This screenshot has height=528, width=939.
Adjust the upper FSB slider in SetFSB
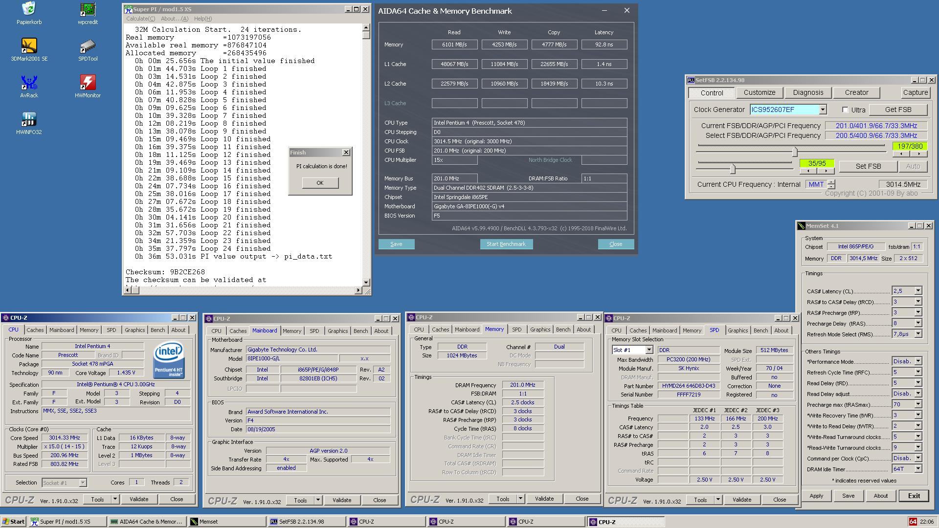[x=794, y=151]
